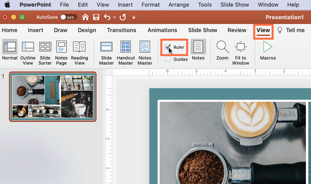Open the Notes Master

pyautogui.click(x=145, y=53)
